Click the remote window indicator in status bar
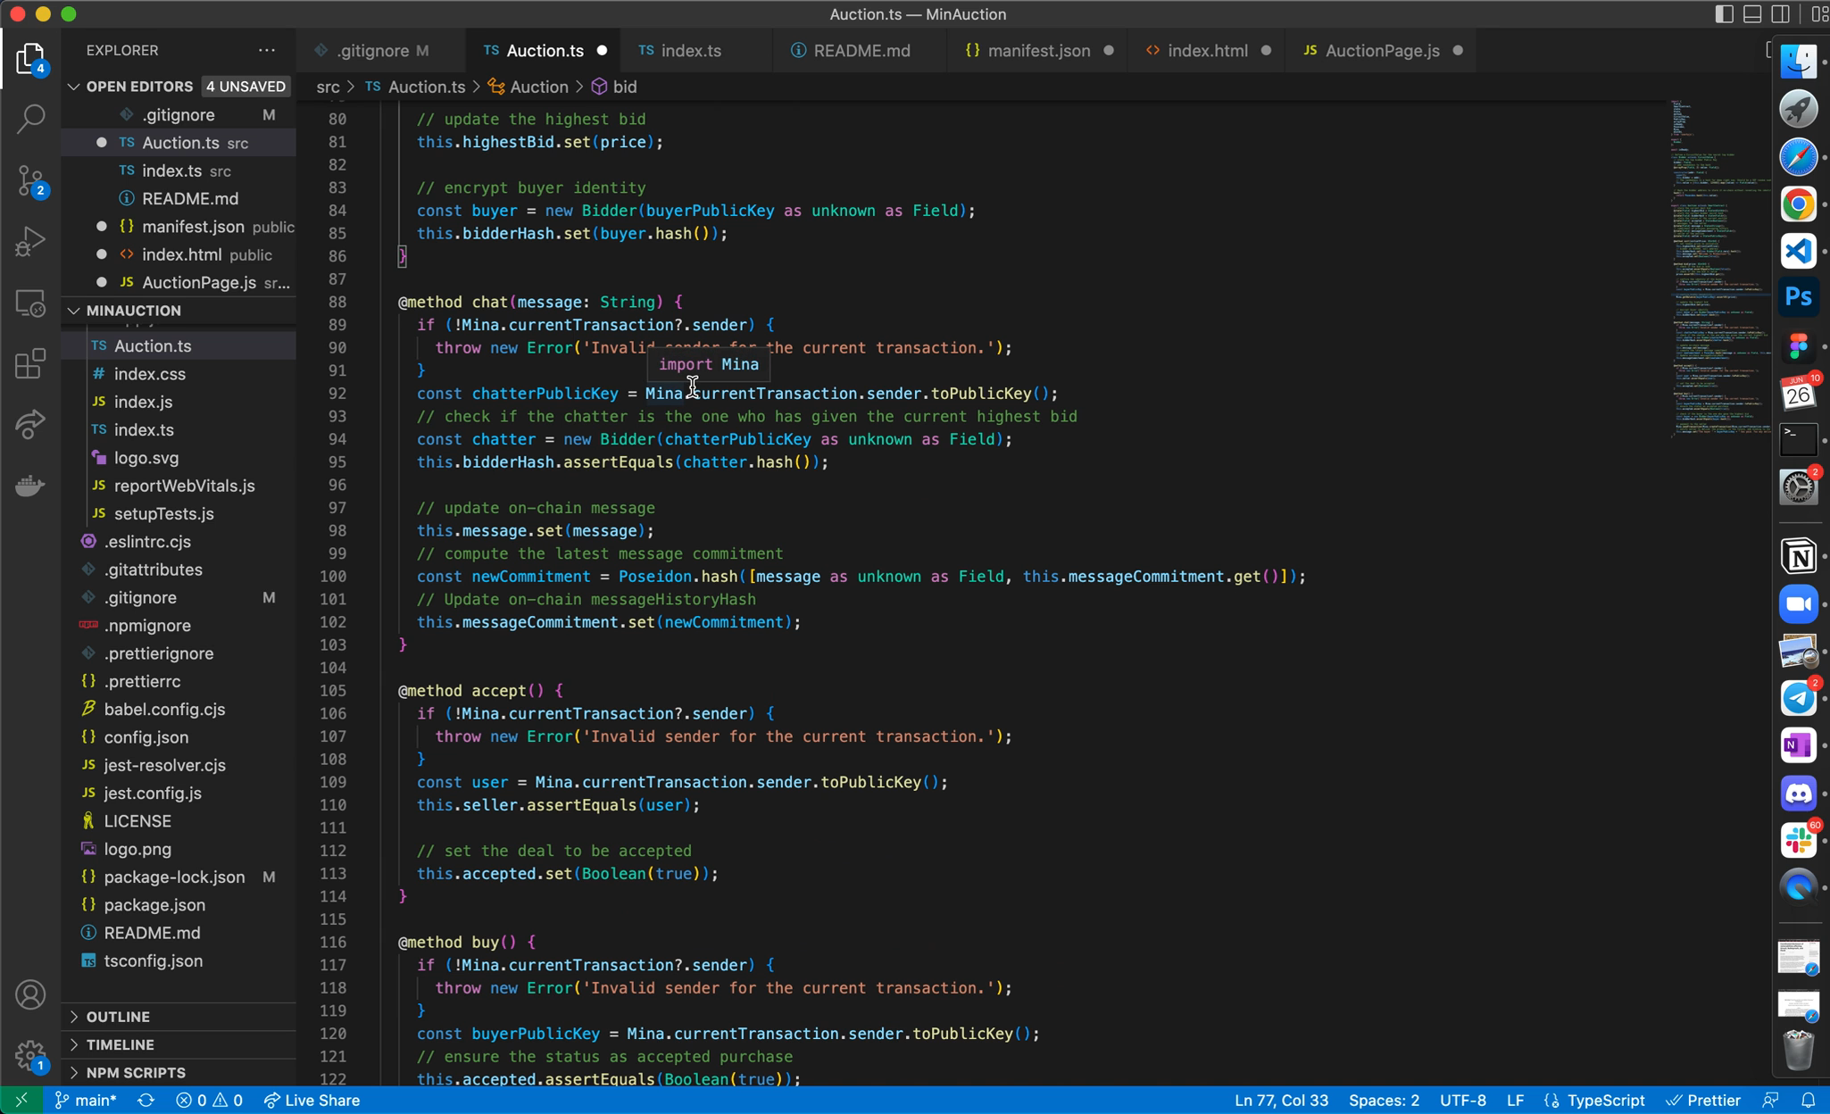The width and height of the screenshot is (1830, 1114). pyautogui.click(x=21, y=1100)
